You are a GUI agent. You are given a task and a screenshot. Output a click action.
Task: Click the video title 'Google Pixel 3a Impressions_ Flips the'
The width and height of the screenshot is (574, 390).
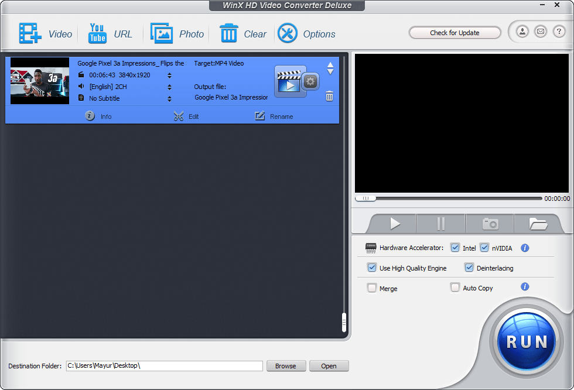(131, 63)
